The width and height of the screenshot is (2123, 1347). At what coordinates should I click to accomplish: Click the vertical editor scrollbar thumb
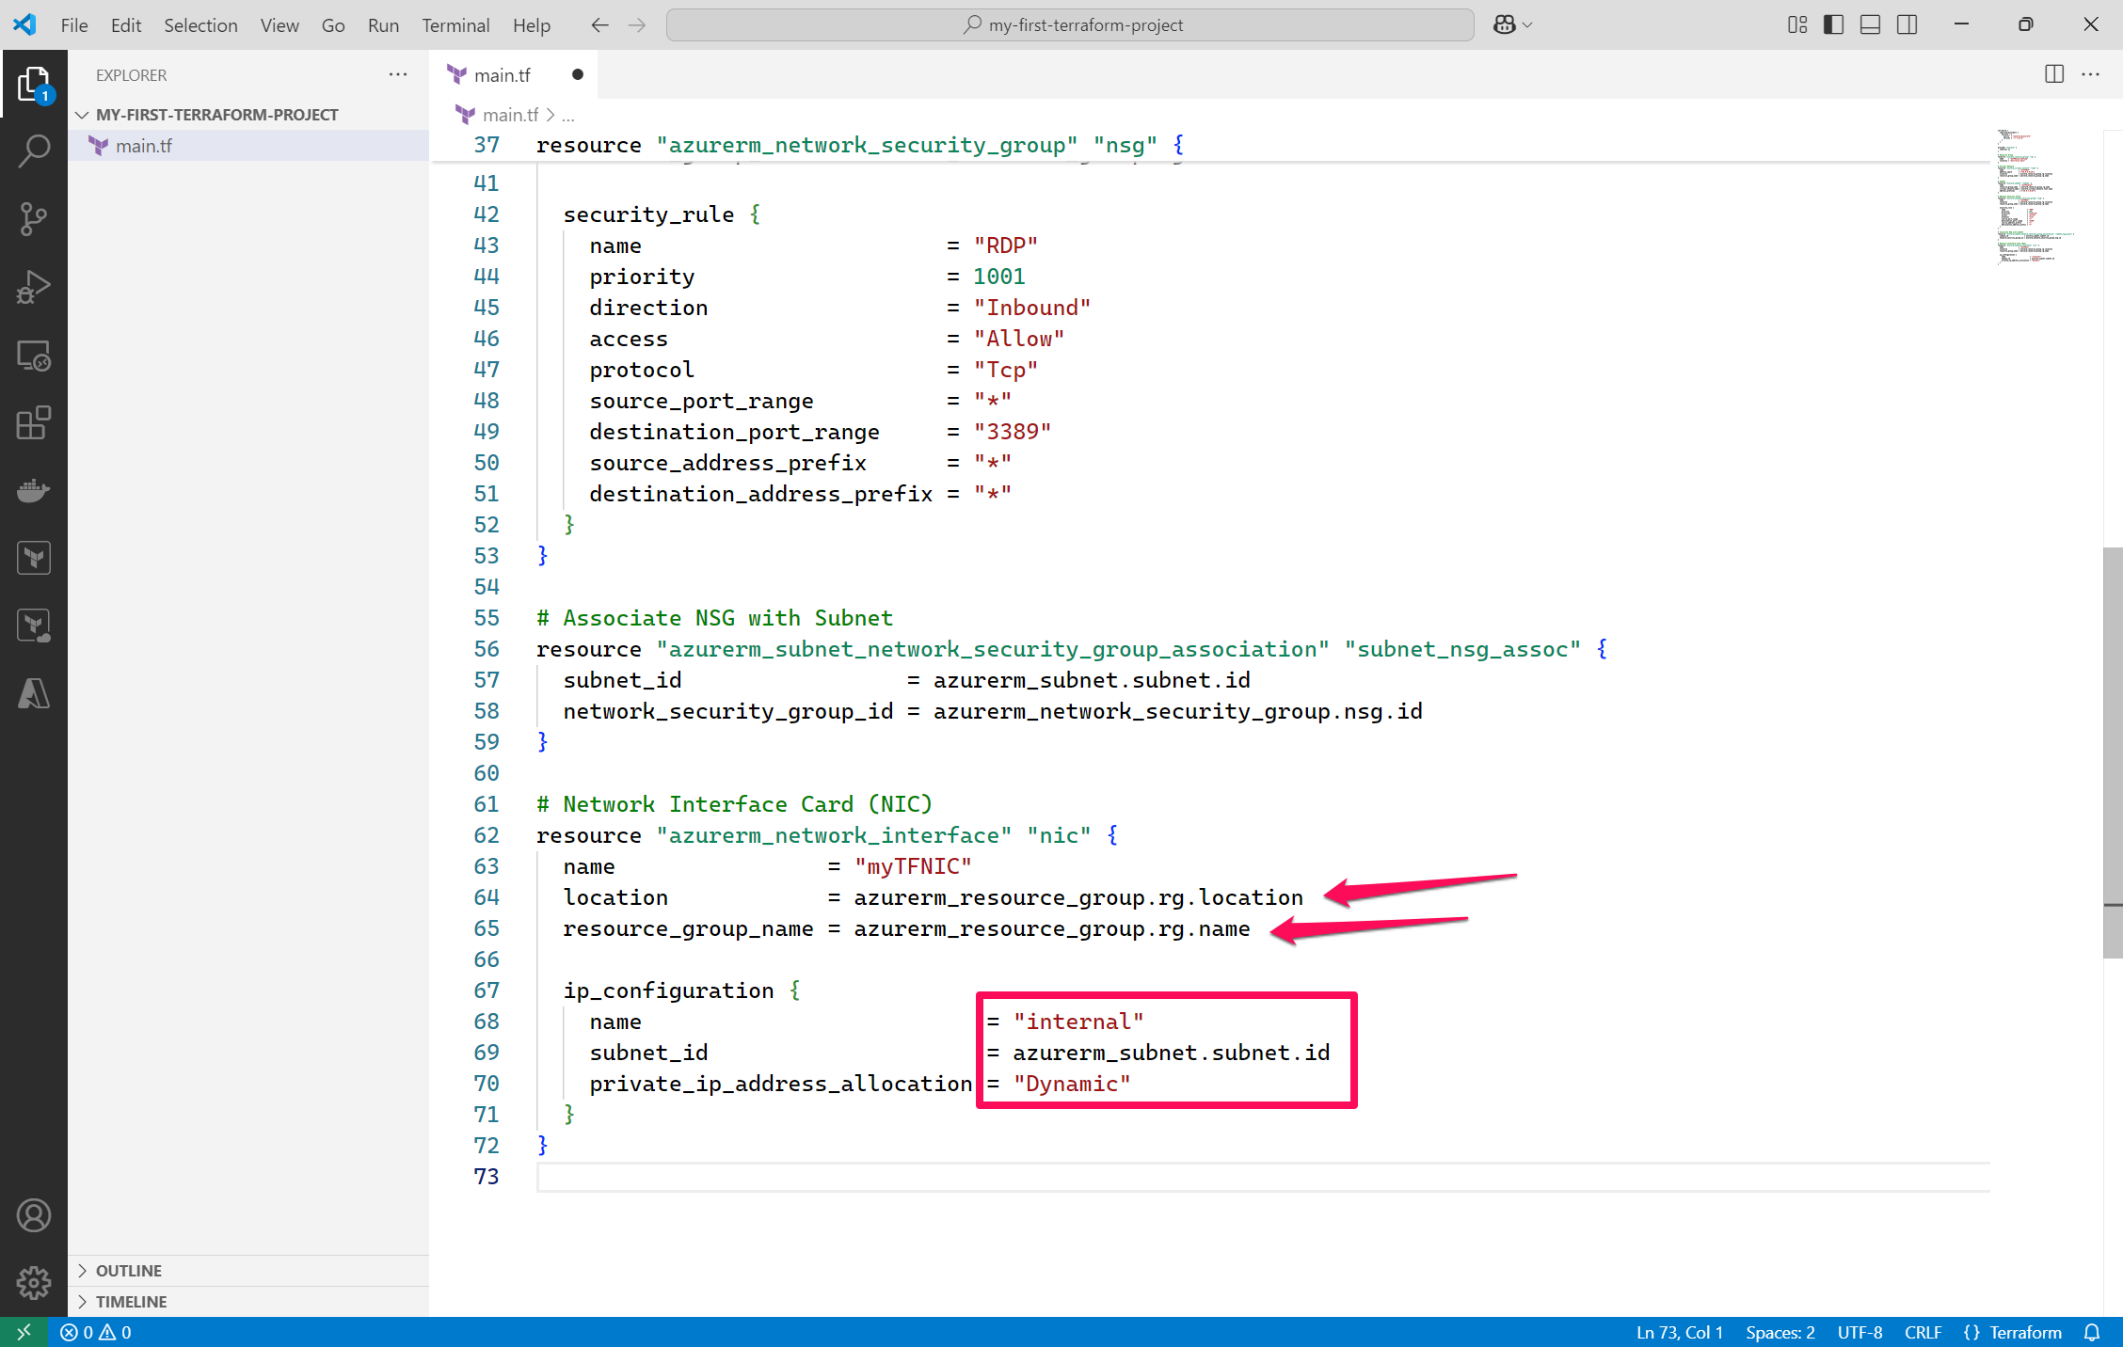pyautogui.click(x=2113, y=753)
